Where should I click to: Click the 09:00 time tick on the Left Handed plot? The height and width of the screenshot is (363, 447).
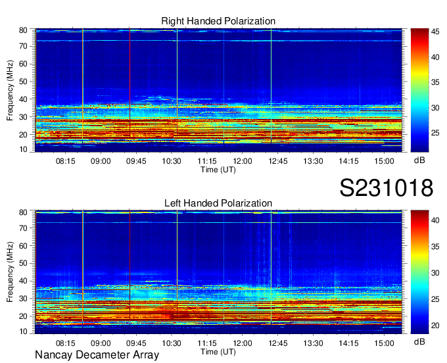[101, 343]
